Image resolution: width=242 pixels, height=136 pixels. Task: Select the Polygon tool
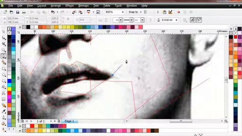click(3, 81)
